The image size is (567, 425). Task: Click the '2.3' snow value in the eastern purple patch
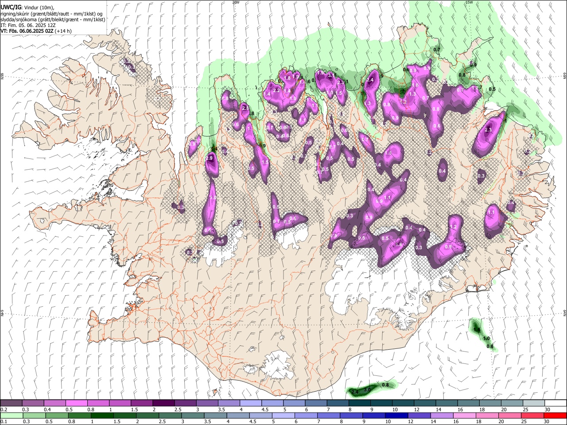tap(489, 130)
